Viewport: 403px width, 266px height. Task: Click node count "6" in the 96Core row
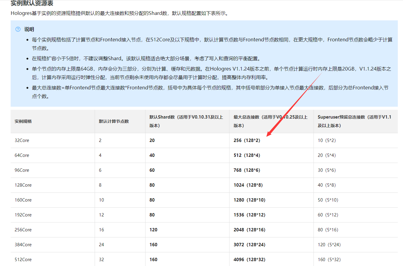click(x=100, y=170)
